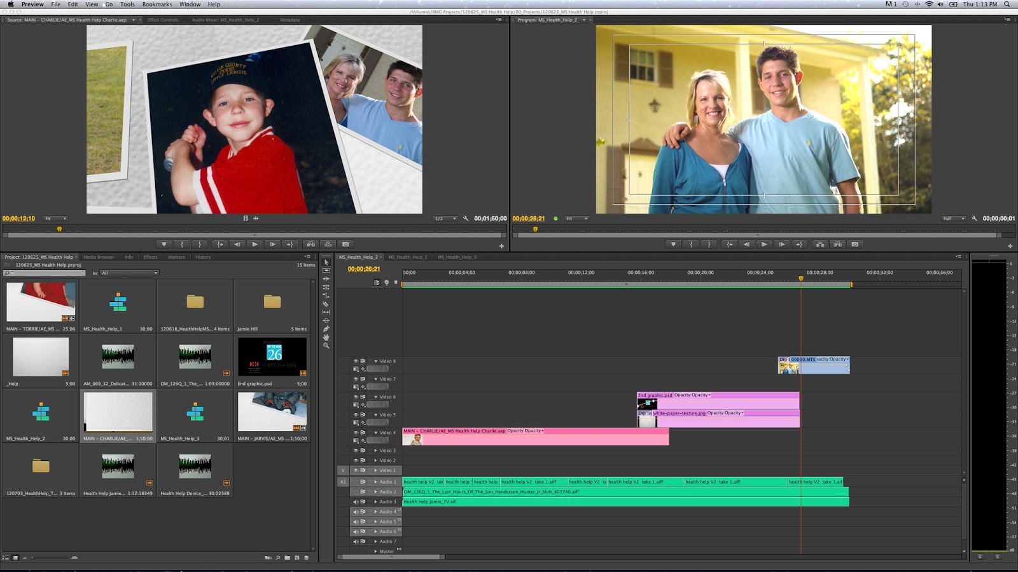This screenshot has width=1018, height=572.
Task: Mark Out point in the Program monitor
Action: (709, 244)
